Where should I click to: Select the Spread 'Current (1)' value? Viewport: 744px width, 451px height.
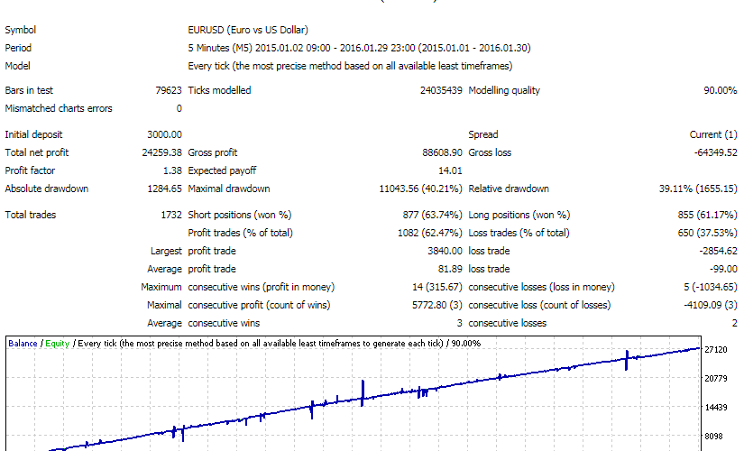(713, 134)
